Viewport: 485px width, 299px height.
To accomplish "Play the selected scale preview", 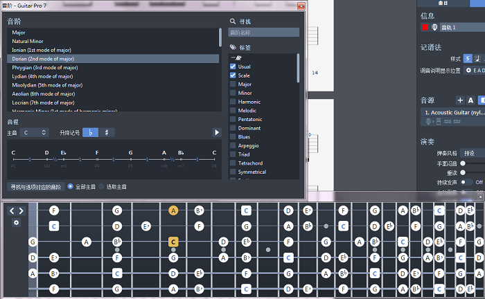I will pyautogui.click(x=216, y=132).
